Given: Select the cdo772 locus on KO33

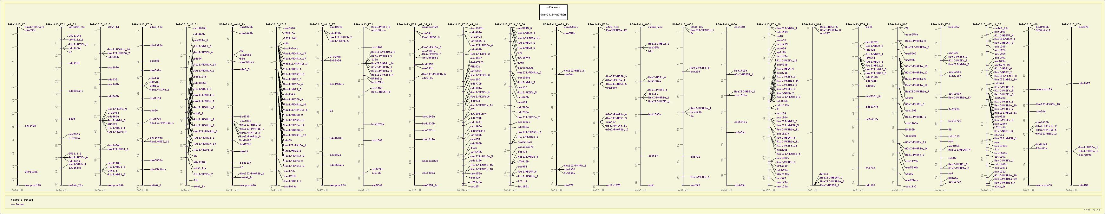Looking at the screenshot, I should tap(695, 157).
